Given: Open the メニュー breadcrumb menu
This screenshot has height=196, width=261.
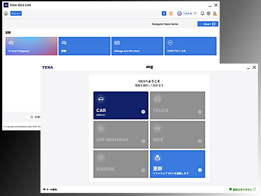Looking at the screenshot, I should coord(16,14).
